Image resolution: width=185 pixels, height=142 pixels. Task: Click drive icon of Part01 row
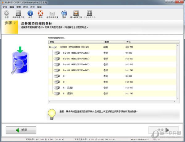(57, 59)
